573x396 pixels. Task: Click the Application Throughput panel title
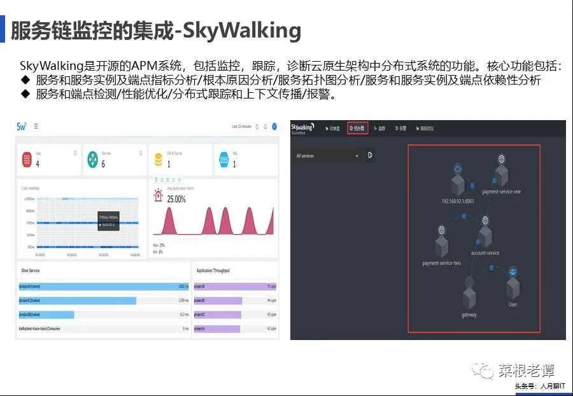tap(213, 270)
